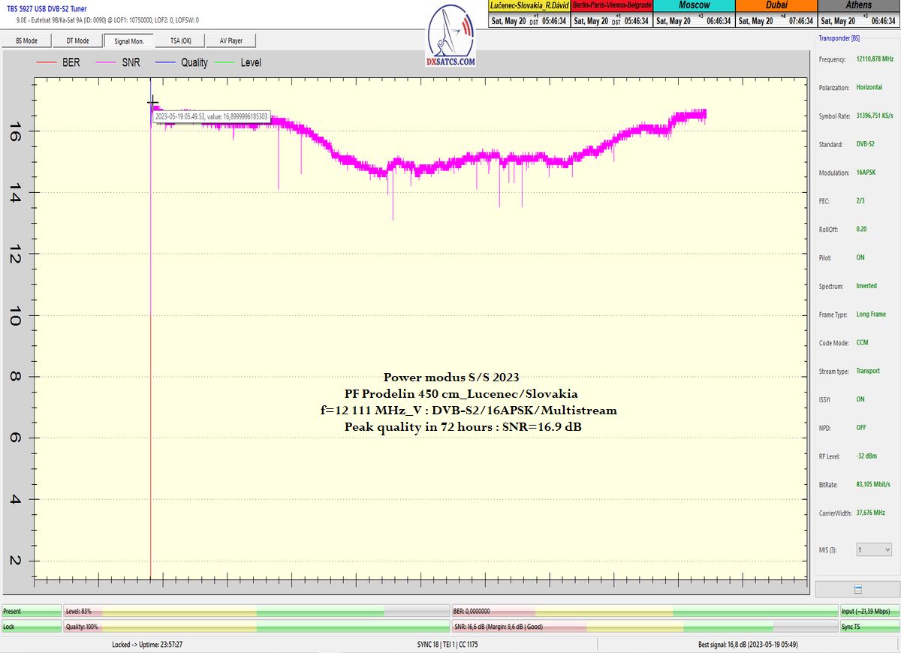Click the SNR 16,6 dB margin bar

tap(644, 626)
